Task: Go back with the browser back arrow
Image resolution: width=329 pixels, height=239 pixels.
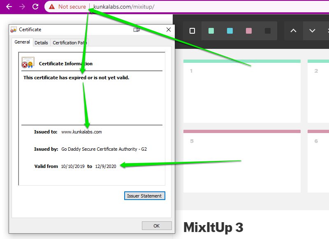Action: 9,7
